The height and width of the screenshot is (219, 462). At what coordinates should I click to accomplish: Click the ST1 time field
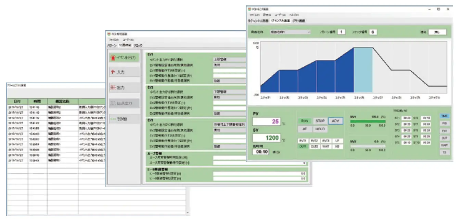tap(406, 118)
